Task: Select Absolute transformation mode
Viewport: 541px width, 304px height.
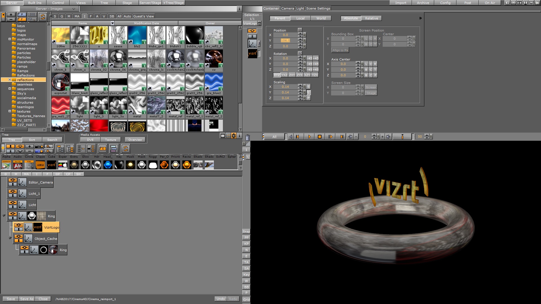Action: [351, 18]
